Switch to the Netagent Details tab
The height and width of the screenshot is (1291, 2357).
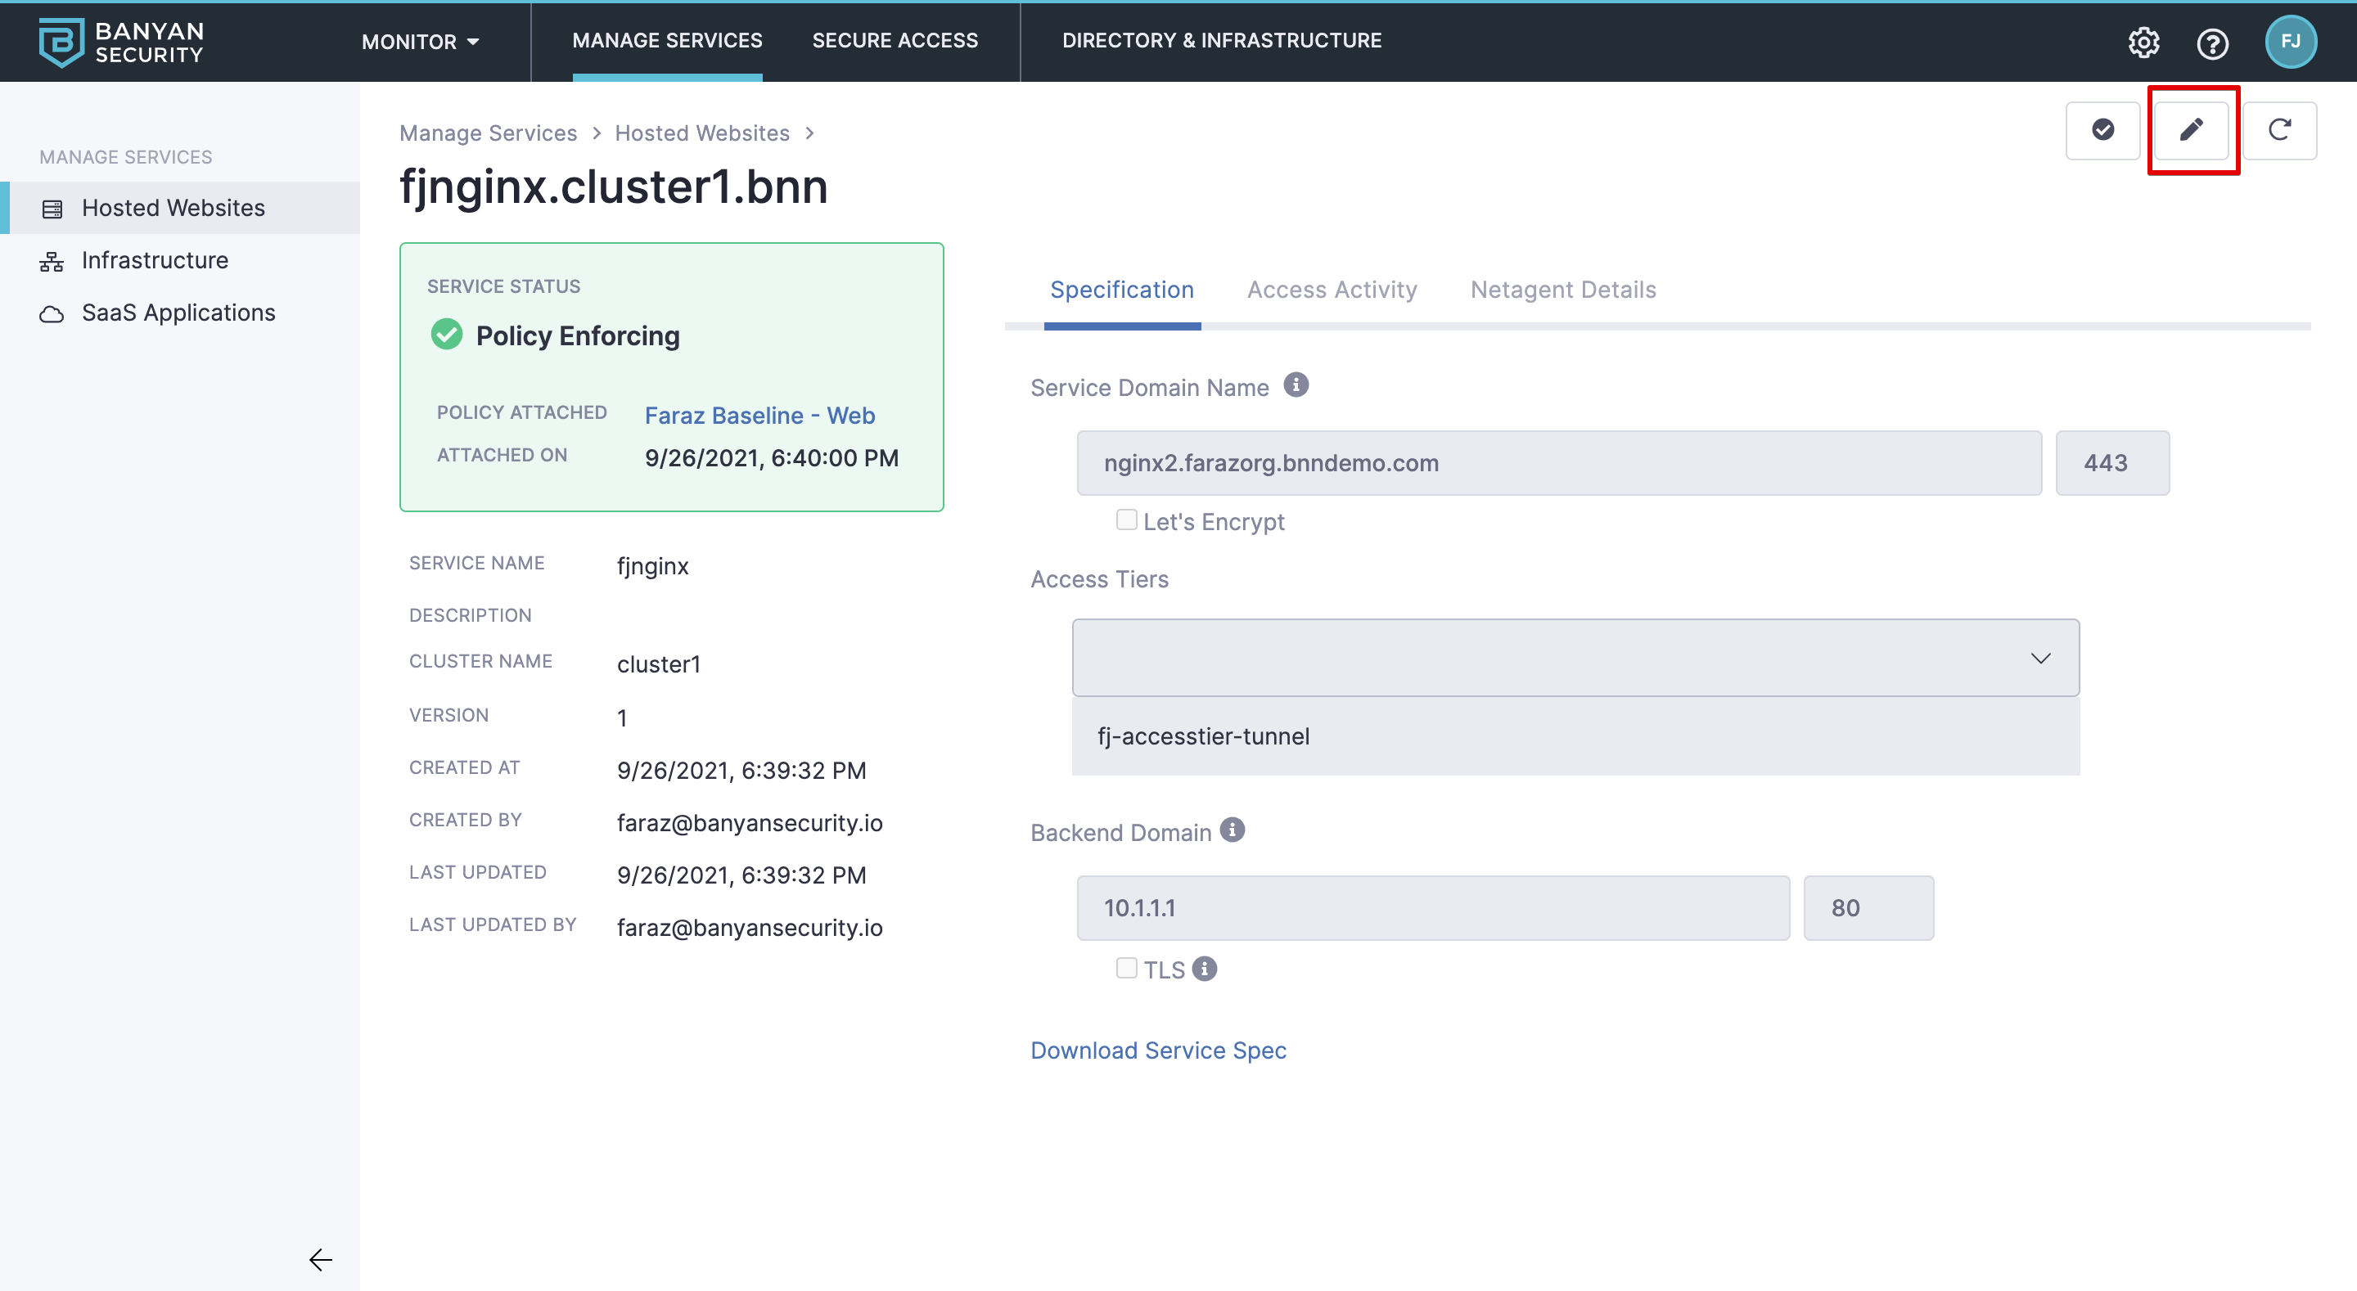click(1562, 290)
